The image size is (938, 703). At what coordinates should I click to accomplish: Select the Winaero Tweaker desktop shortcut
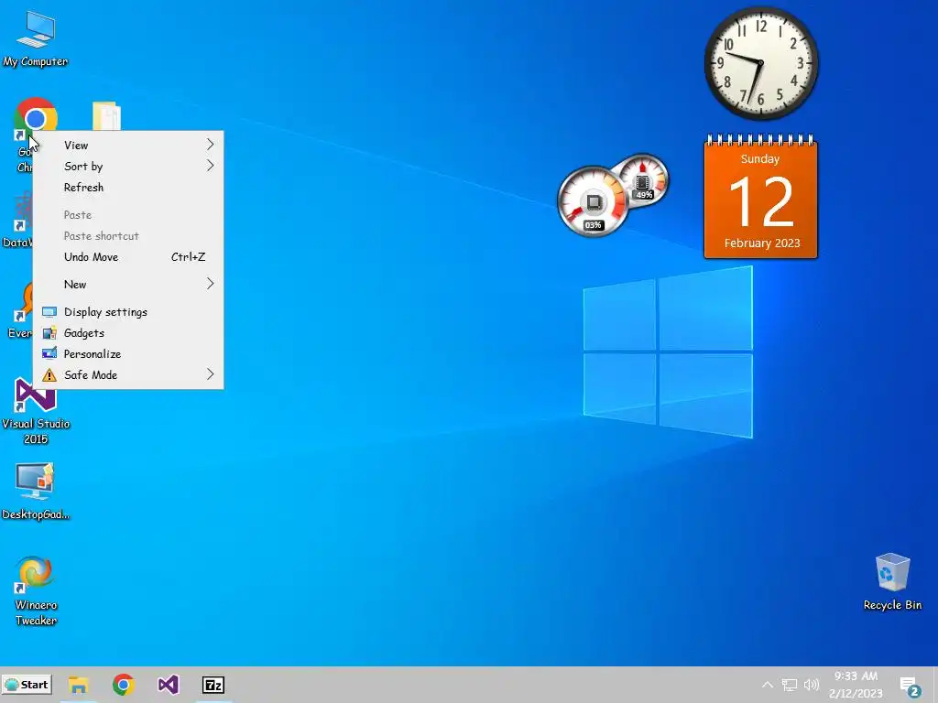(36, 592)
